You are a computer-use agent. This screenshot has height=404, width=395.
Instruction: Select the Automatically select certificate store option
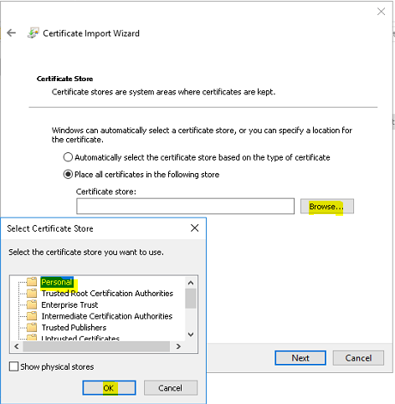pos(68,157)
